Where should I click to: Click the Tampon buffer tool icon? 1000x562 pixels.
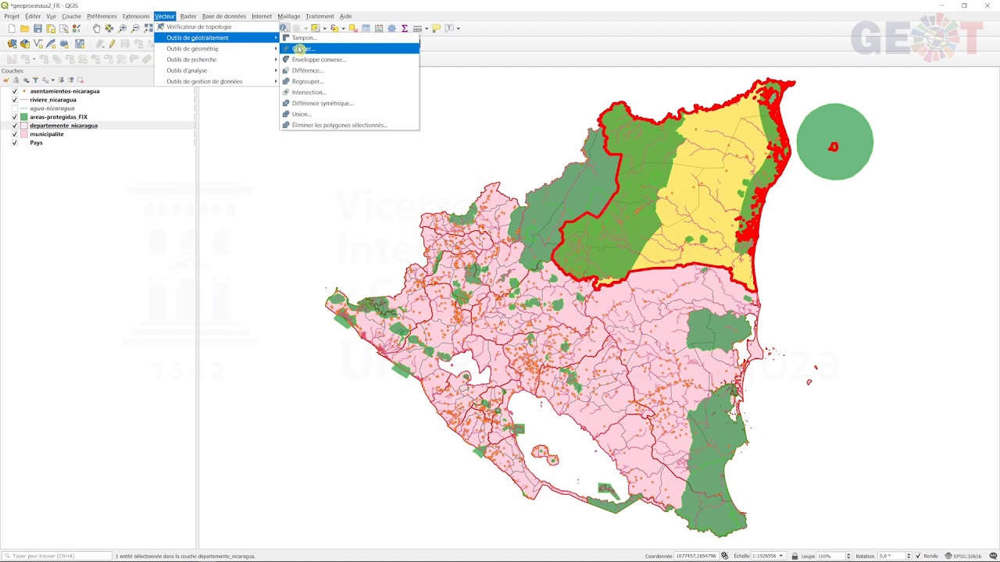pyautogui.click(x=286, y=37)
